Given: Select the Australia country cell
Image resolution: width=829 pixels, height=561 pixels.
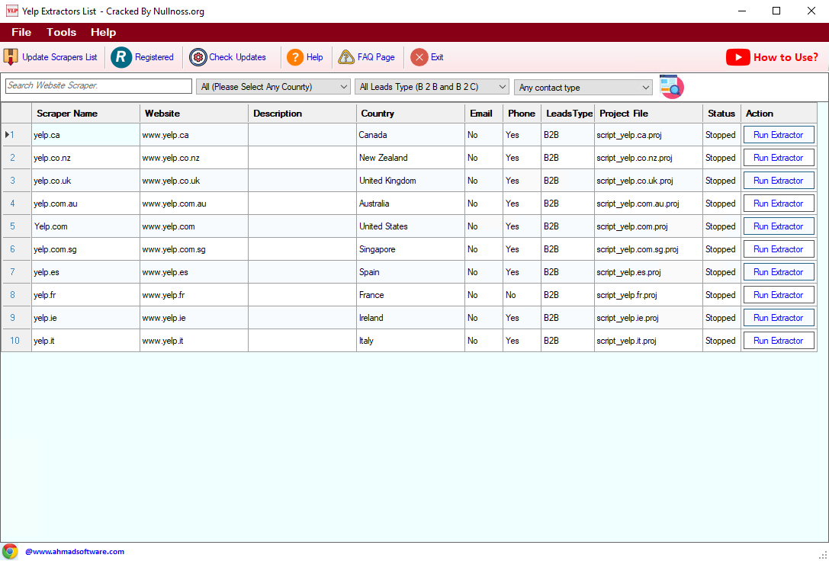Looking at the screenshot, I should 411,204.
